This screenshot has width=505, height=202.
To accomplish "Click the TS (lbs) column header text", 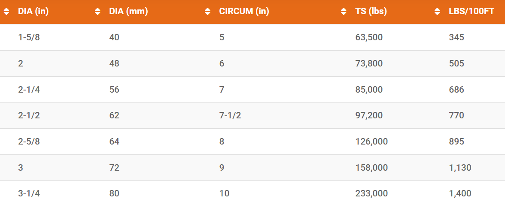I will point(371,12).
